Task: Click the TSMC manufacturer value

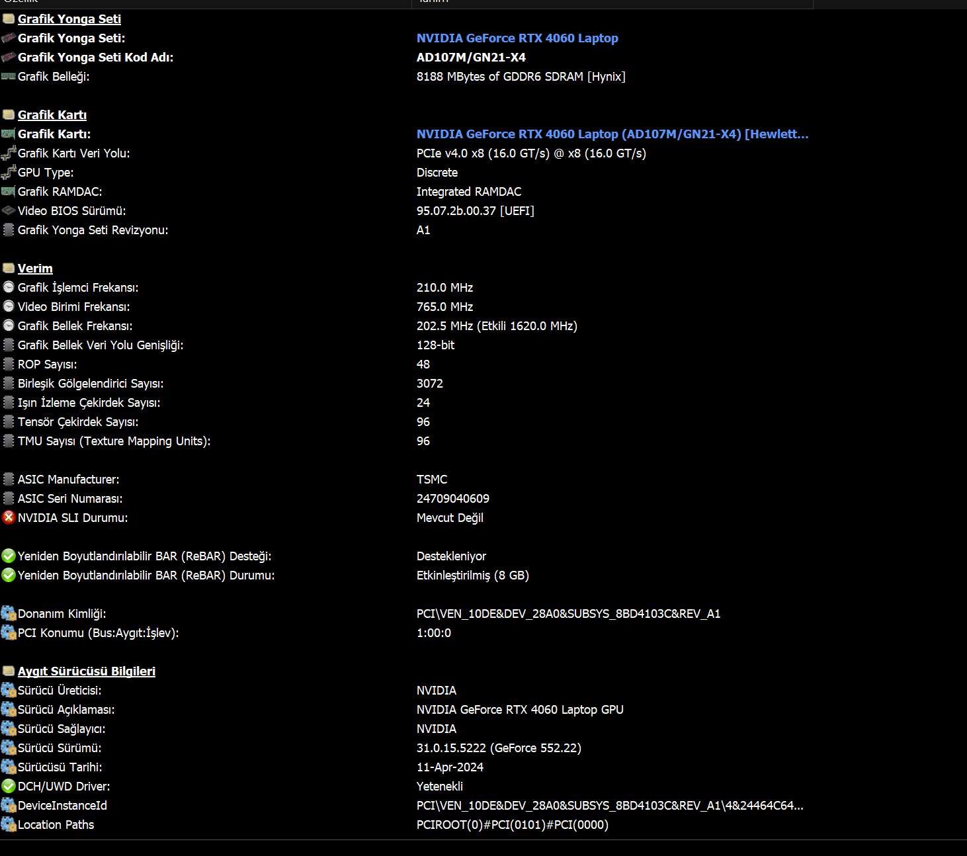Action: (x=432, y=480)
